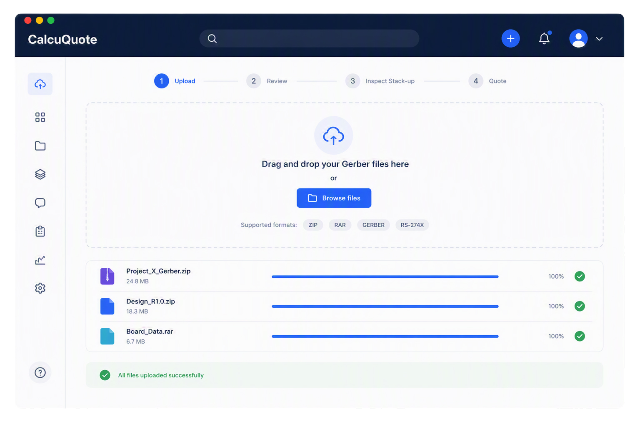
Task: Go to step 2 Review
Action: click(267, 81)
